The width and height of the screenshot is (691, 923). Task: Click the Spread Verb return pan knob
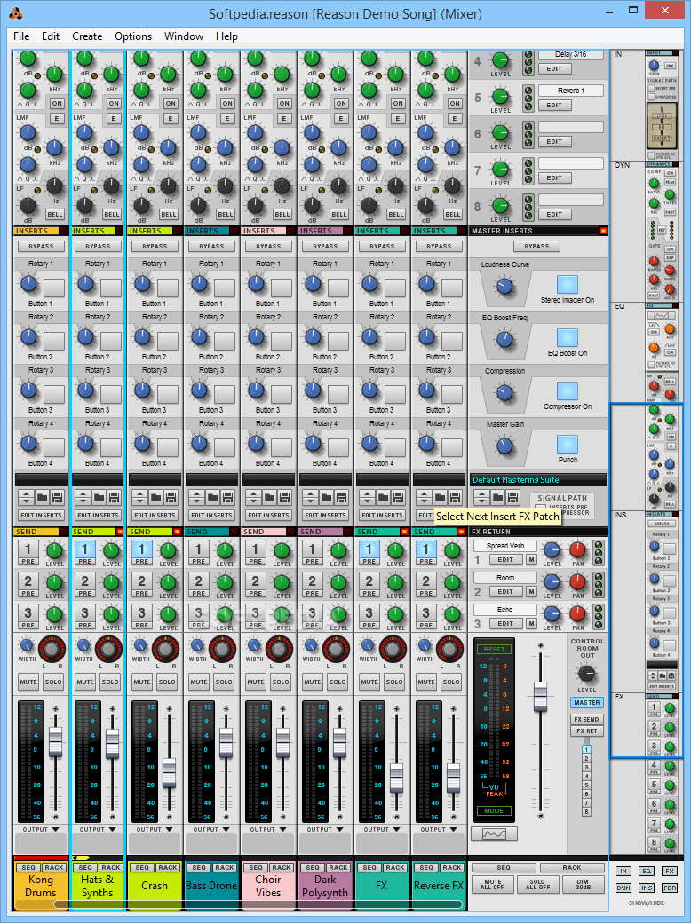578,550
